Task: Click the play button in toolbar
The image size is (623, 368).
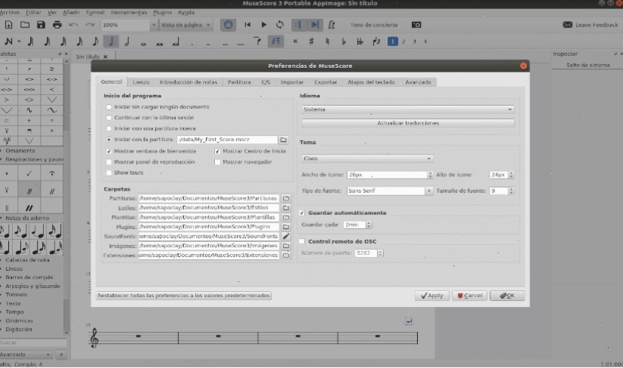Action: coord(263,25)
